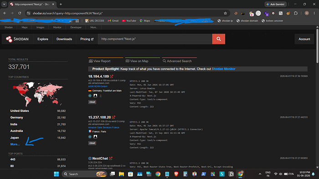Click the Windows taskbar Search box
The width and height of the screenshot is (319, 179).
(84, 174)
